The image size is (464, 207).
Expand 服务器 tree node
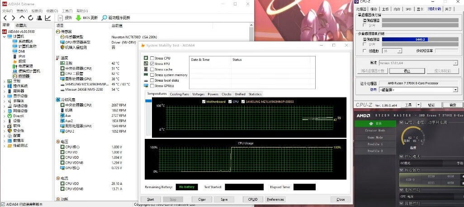point(4,91)
